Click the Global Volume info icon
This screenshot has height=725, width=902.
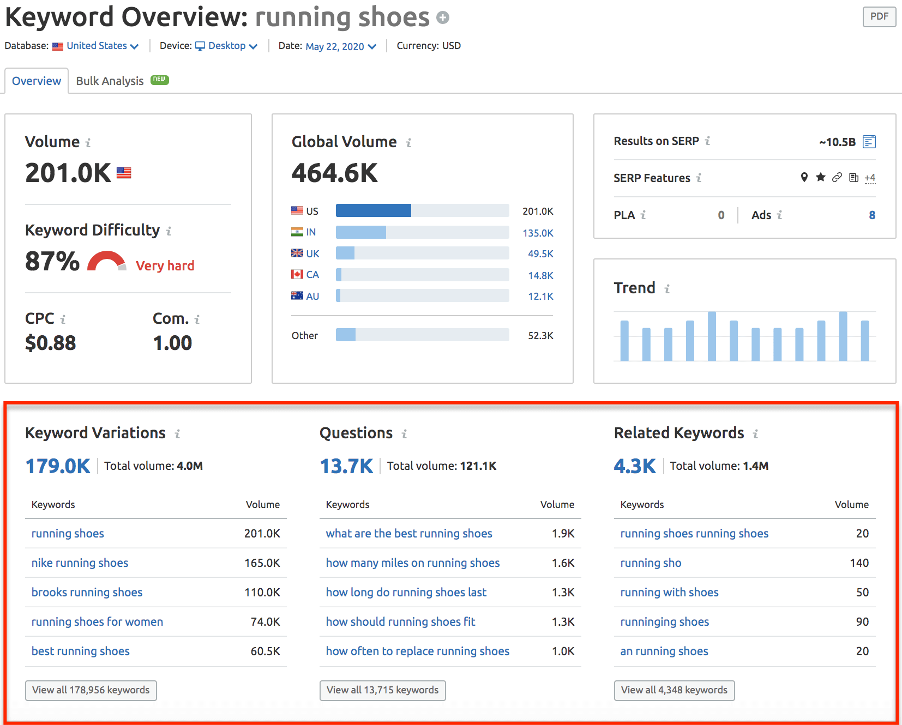[408, 143]
